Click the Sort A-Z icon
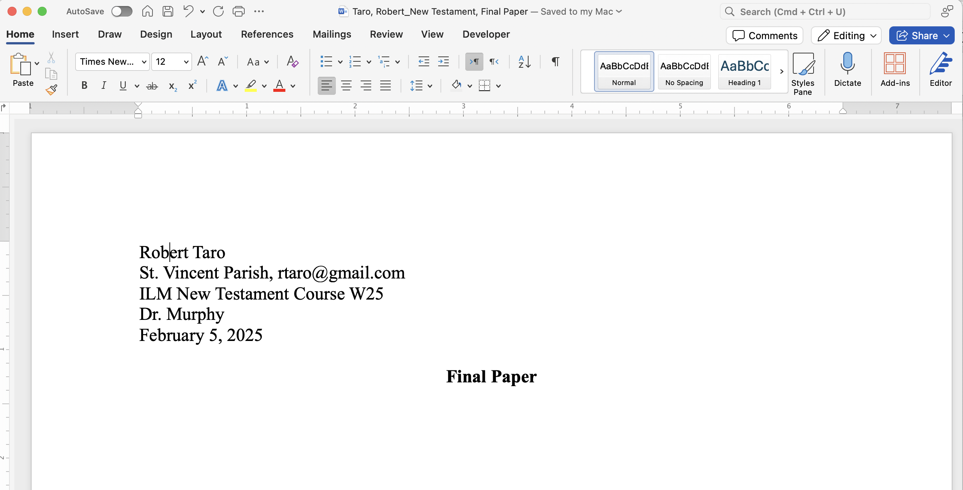 pyautogui.click(x=524, y=61)
